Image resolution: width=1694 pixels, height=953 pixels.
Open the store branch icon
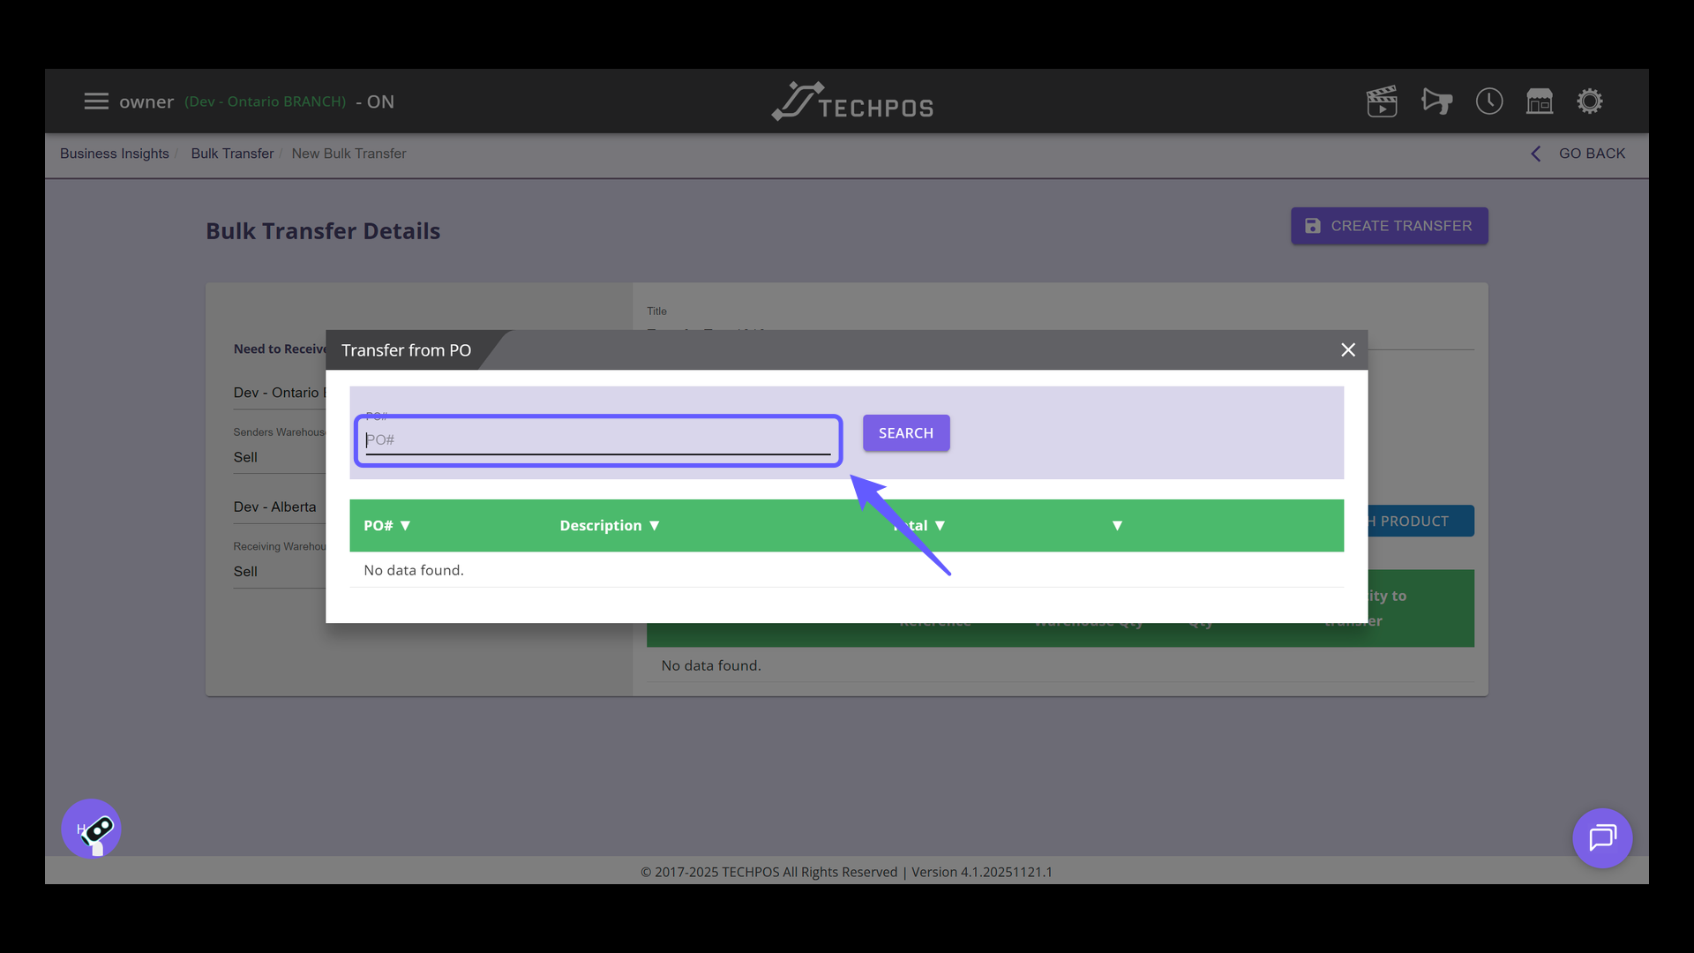(1540, 101)
